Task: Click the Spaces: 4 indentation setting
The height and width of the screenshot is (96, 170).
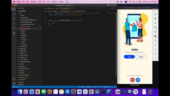Action: pyautogui.click(x=89, y=87)
